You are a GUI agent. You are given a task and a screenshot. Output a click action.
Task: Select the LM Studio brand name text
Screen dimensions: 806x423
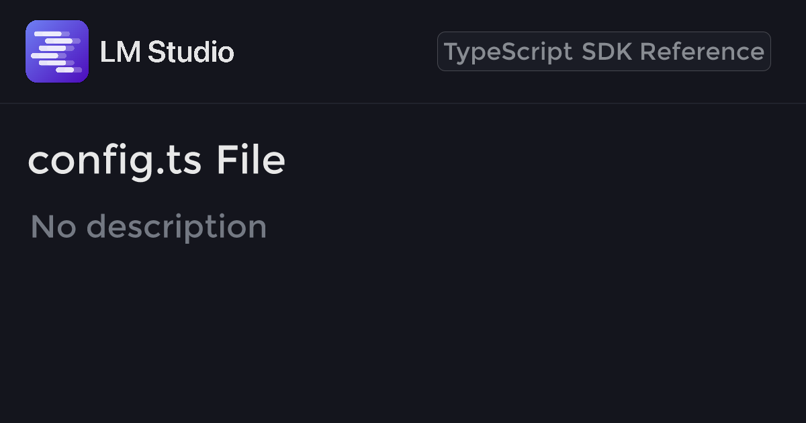pyautogui.click(x=167, y=52)
